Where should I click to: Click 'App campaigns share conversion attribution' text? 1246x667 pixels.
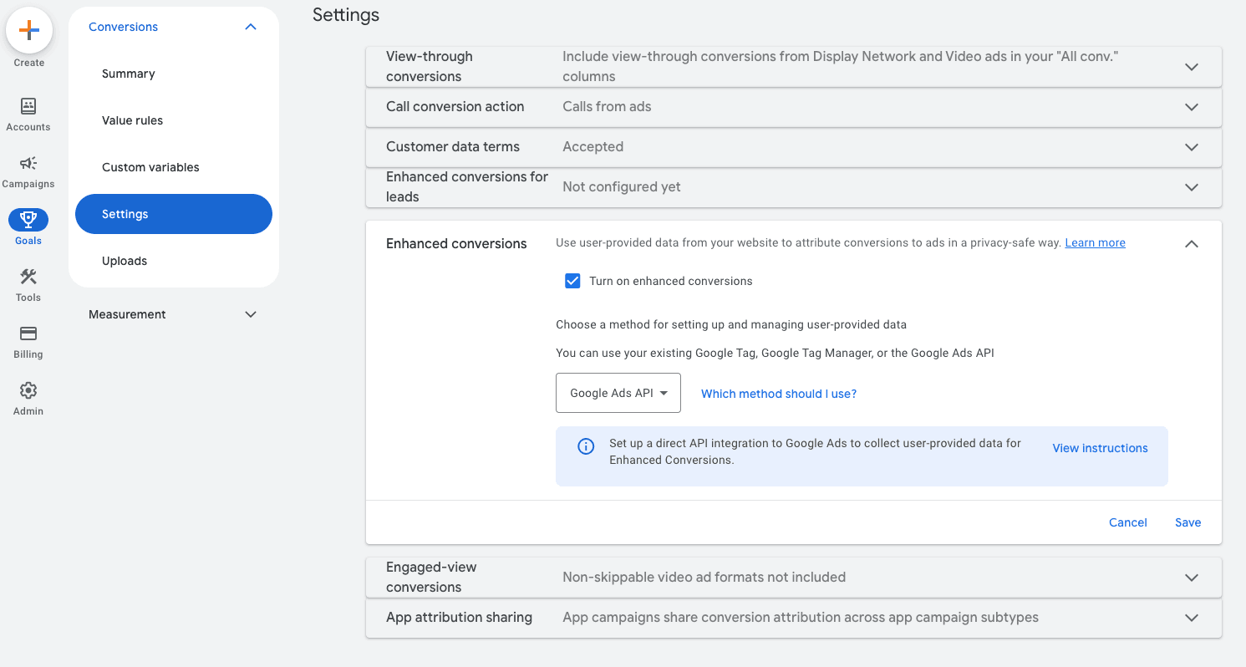tap(801, 617)
